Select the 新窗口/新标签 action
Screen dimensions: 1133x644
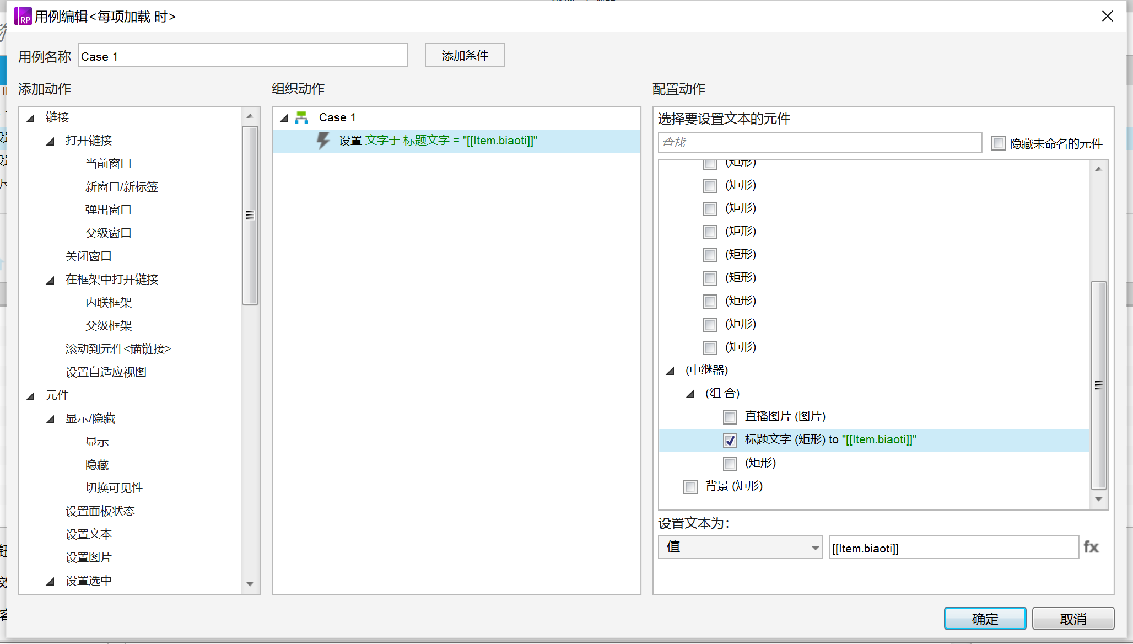[x=122, y=187]
